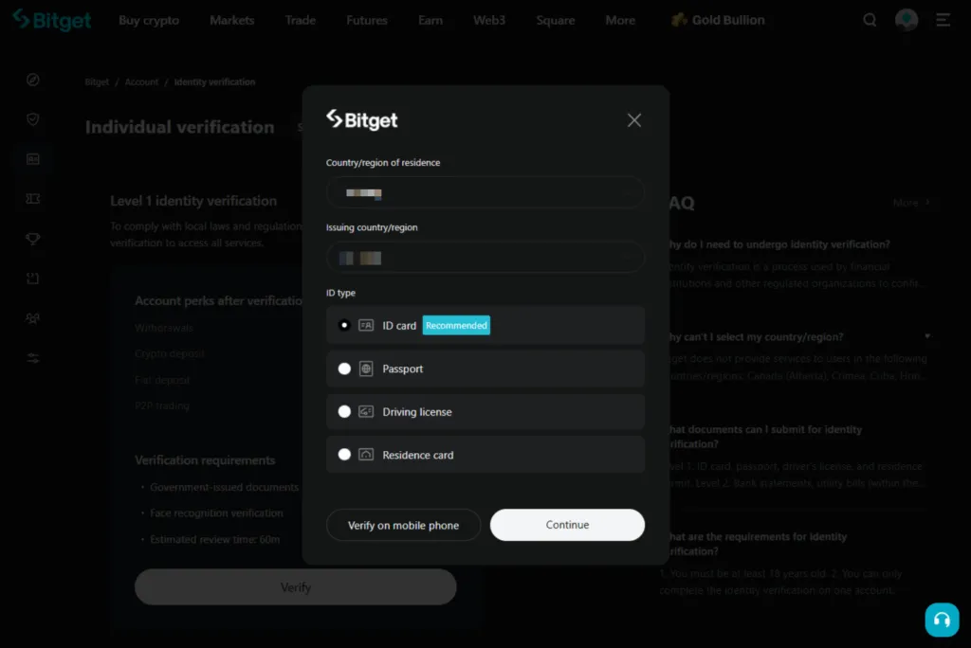Select the Residence card option
971x648 pixels.
344,454
